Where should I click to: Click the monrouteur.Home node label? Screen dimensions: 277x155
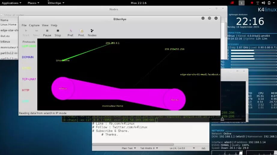pyautogui.click(x=113, y=106)
